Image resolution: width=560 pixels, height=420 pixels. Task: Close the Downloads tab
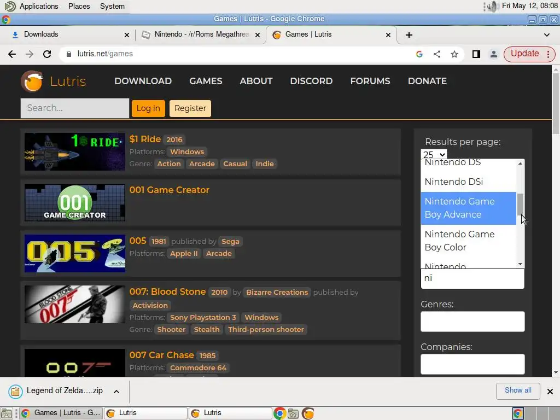[126, 34]
